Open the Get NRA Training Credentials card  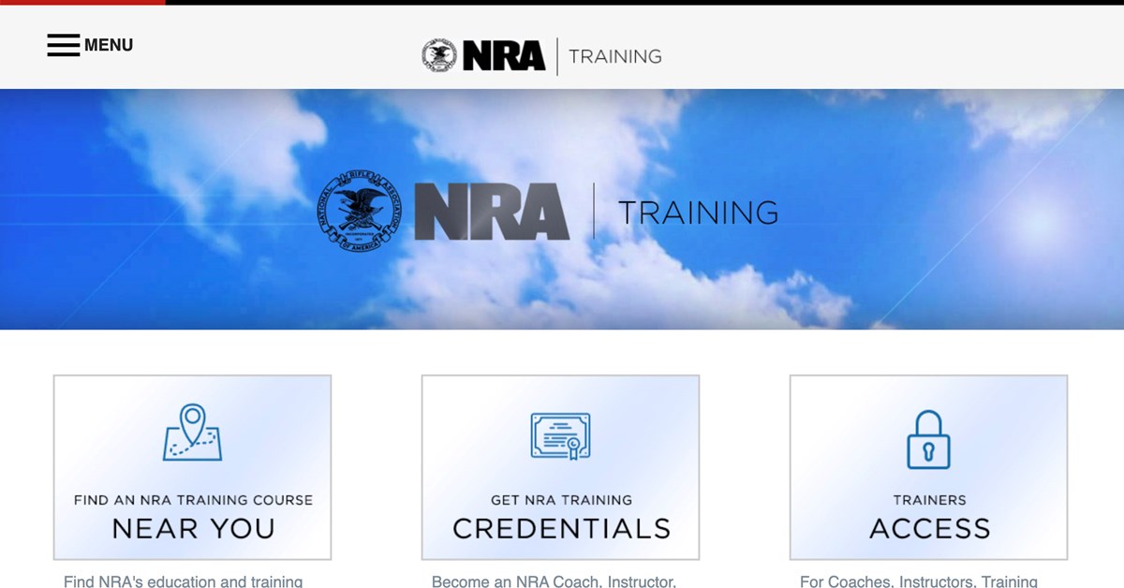click(x=560, y=467)
